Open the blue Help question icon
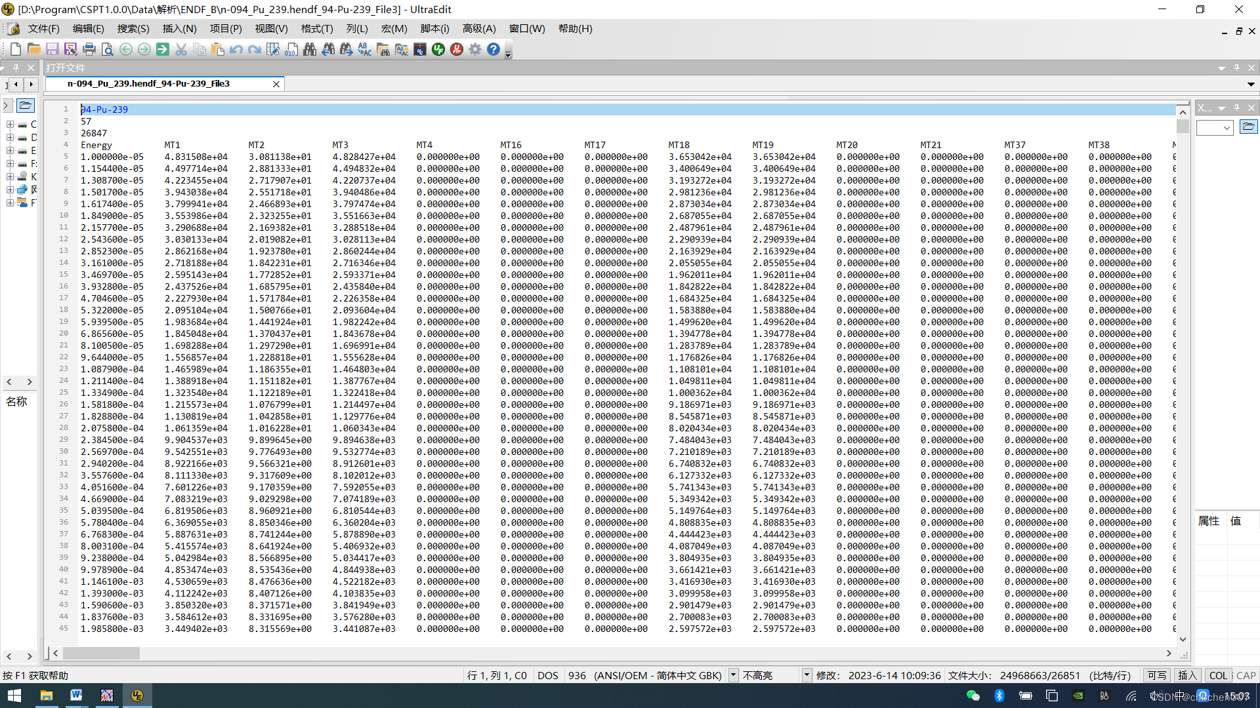The height and width of the screenshot is (708, 1260). (493, 49)
